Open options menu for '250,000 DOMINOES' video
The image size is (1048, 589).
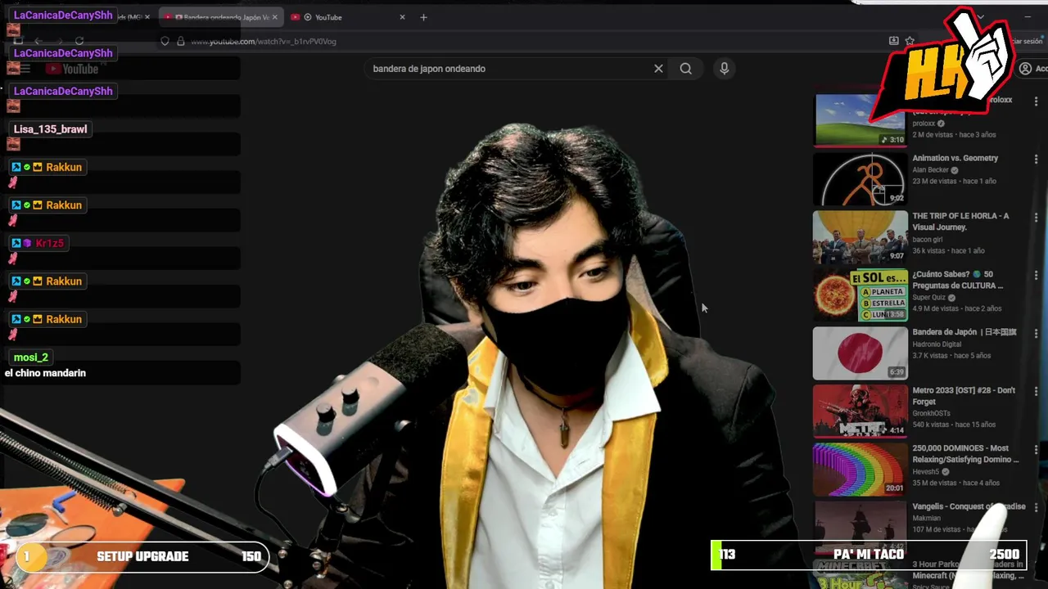[x=1036, y=449]
